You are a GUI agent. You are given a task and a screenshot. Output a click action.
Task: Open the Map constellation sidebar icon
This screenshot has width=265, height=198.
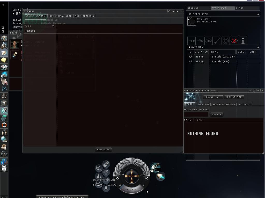click(4, 89)
